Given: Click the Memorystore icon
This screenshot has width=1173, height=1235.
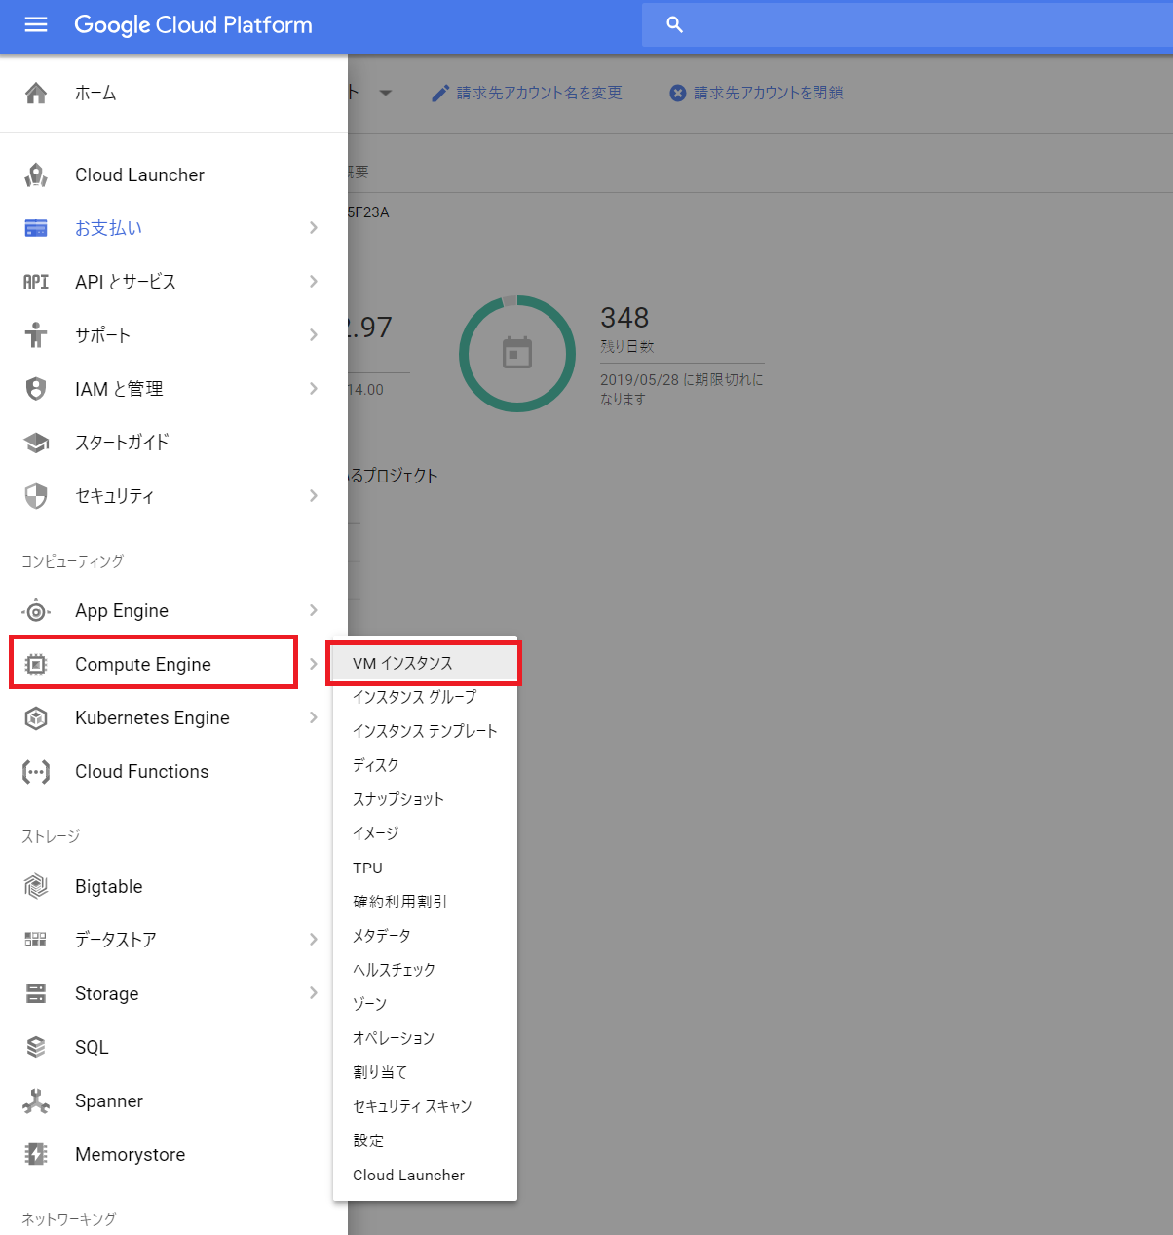Looking at the screenshot, I should 36,1155.
